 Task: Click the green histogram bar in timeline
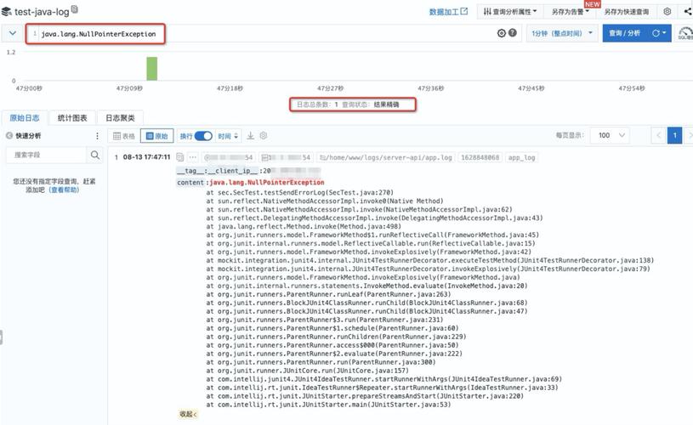pos(151,69)
